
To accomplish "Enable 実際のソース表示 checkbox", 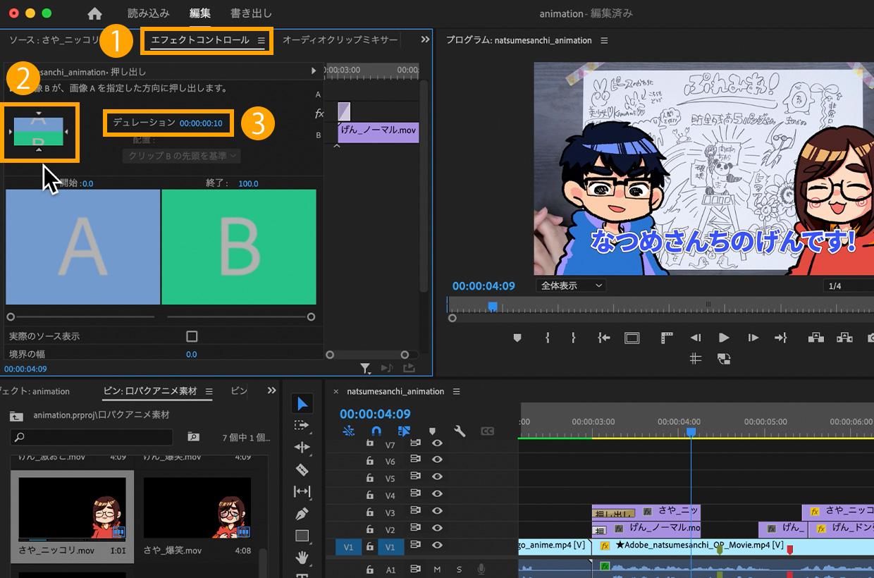I will (192, 336).
